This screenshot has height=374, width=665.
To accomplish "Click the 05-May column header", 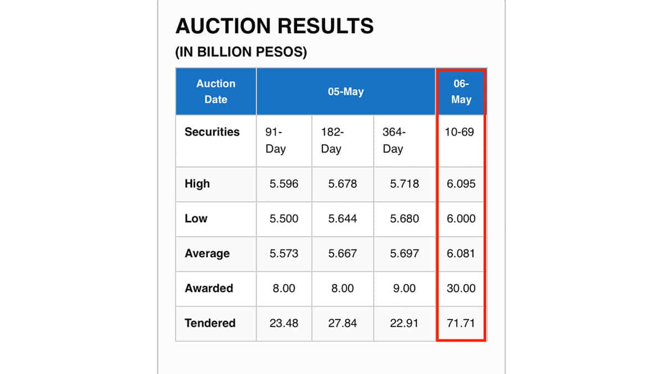I will click(x=346, y=91).
